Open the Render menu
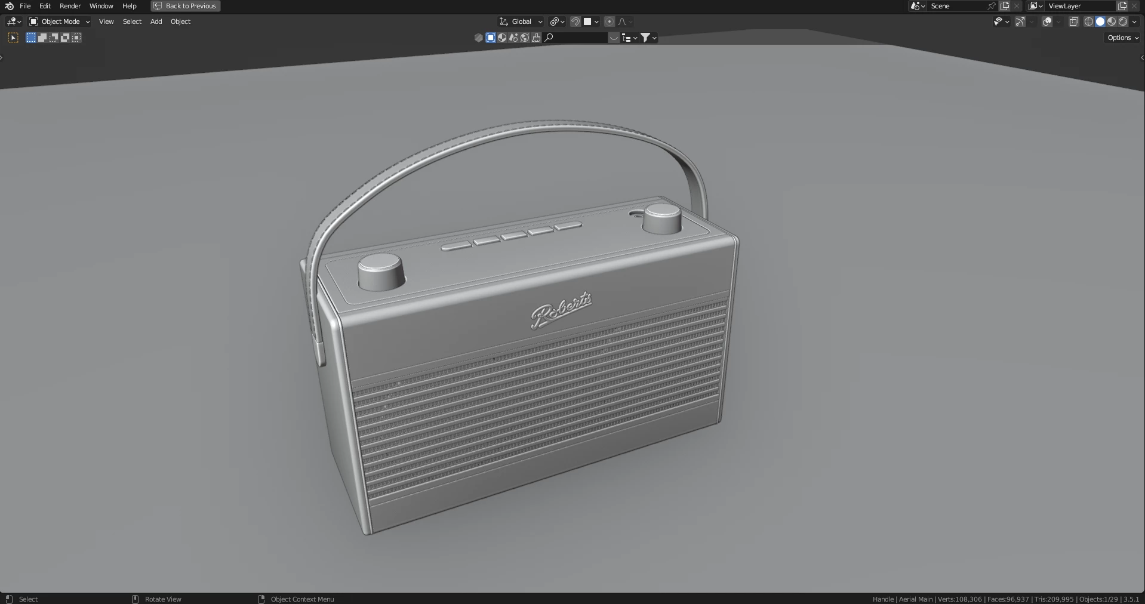This screenshot has height=604, width=1145. coord(70,6)
